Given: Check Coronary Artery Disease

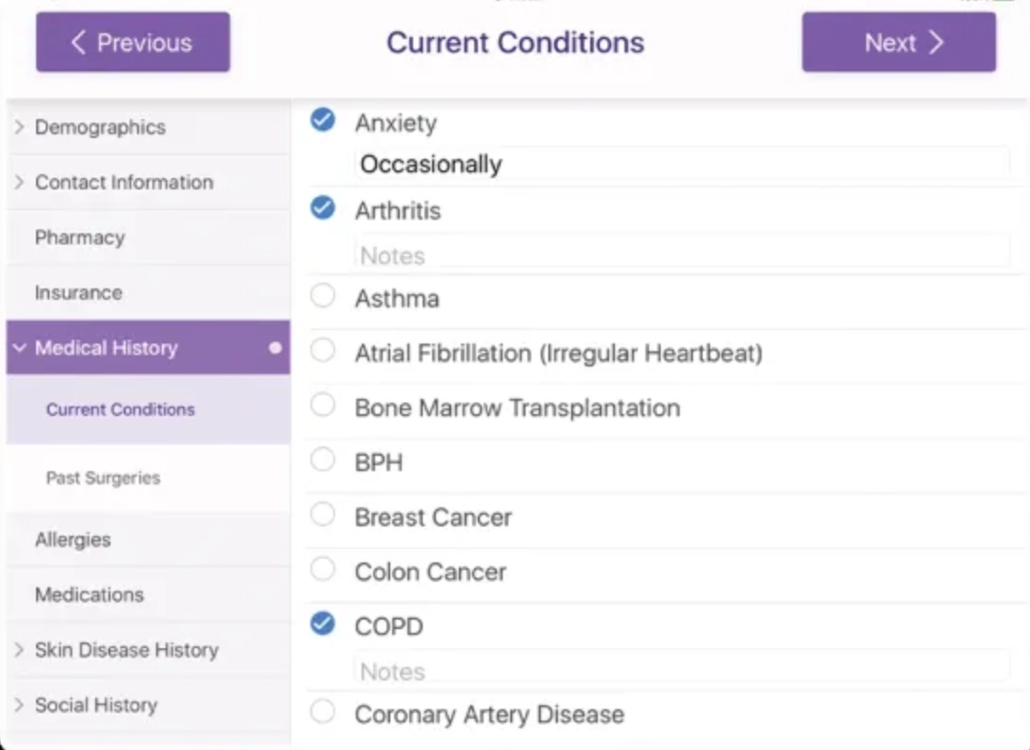Looking at the screenshot, I should pos(323,712).
